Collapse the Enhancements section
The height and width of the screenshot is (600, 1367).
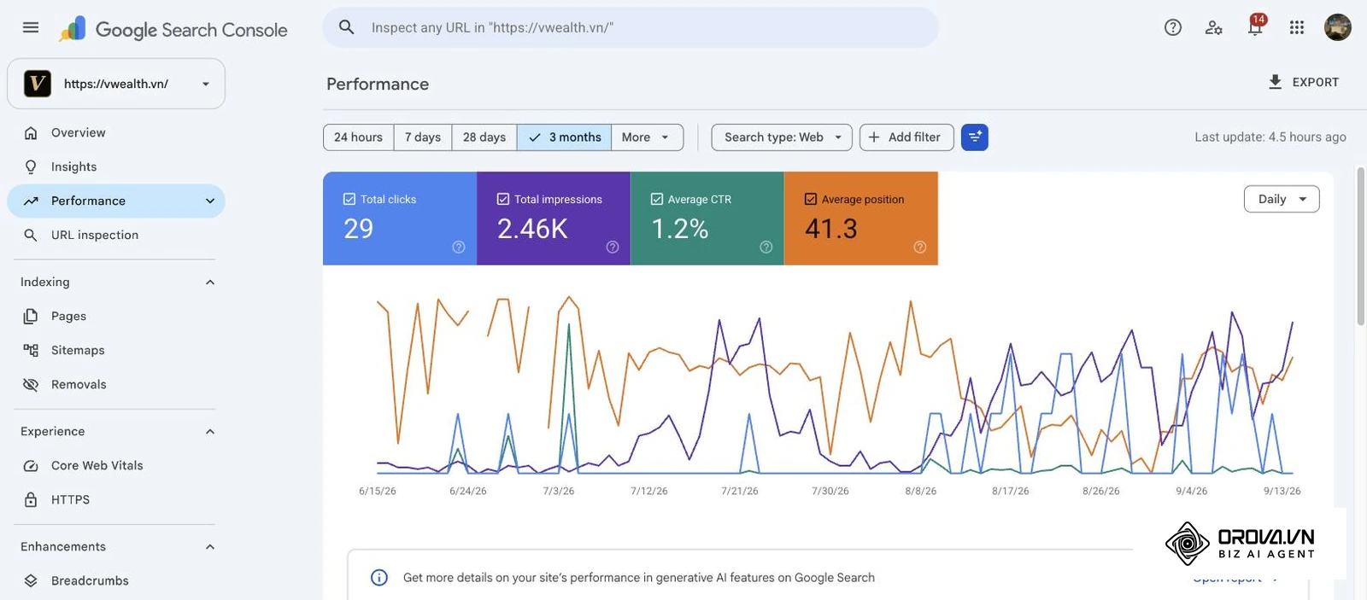point(210,547)
